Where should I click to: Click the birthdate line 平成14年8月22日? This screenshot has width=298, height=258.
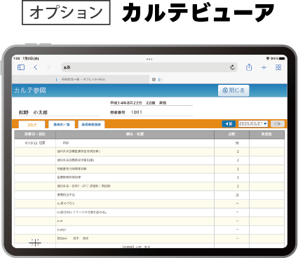pyautogui.click(x=126, y=103)
